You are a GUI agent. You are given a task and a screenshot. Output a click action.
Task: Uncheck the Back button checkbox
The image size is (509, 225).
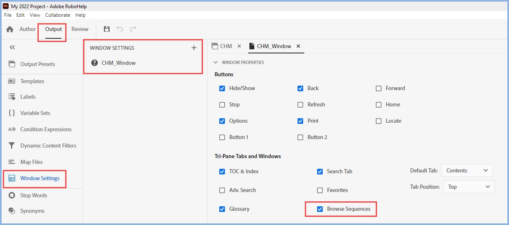300,88
